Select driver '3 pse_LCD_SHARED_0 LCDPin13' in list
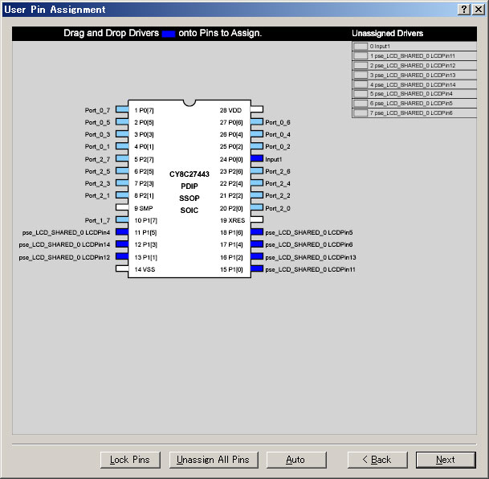489x479 pixels. [x=414, y=76]
